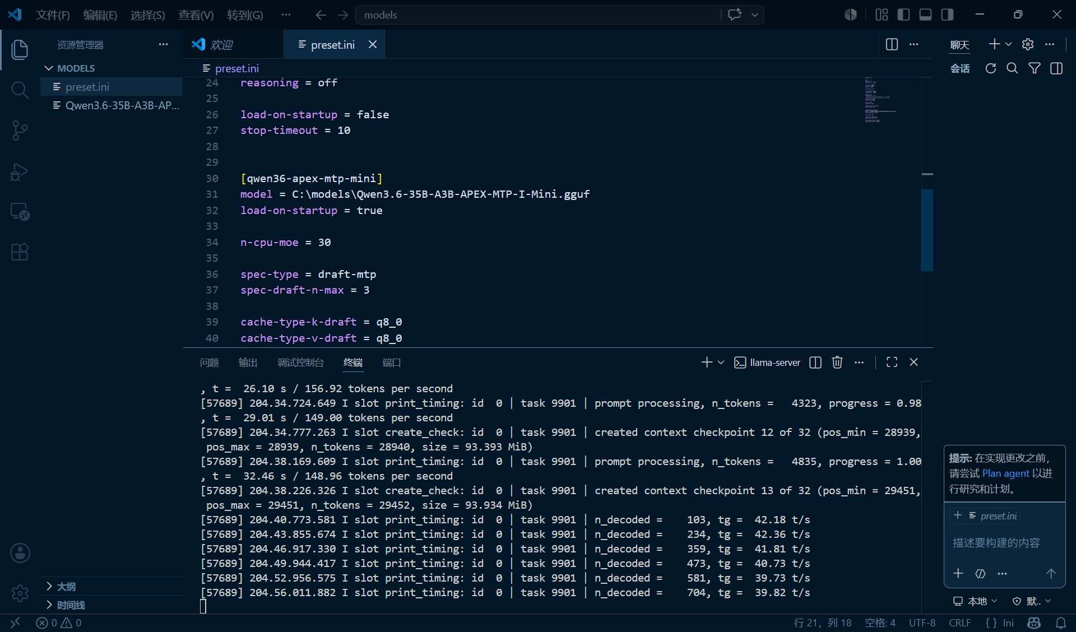Open Manage gear in activity bar
Screen dimensions: 1076x632
point(20,593)
